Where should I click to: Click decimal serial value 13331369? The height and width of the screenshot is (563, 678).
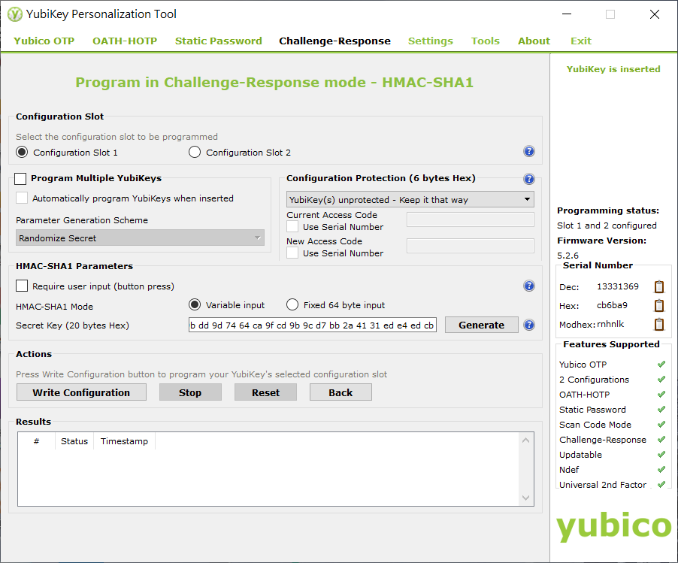click(x=617, y=286)
